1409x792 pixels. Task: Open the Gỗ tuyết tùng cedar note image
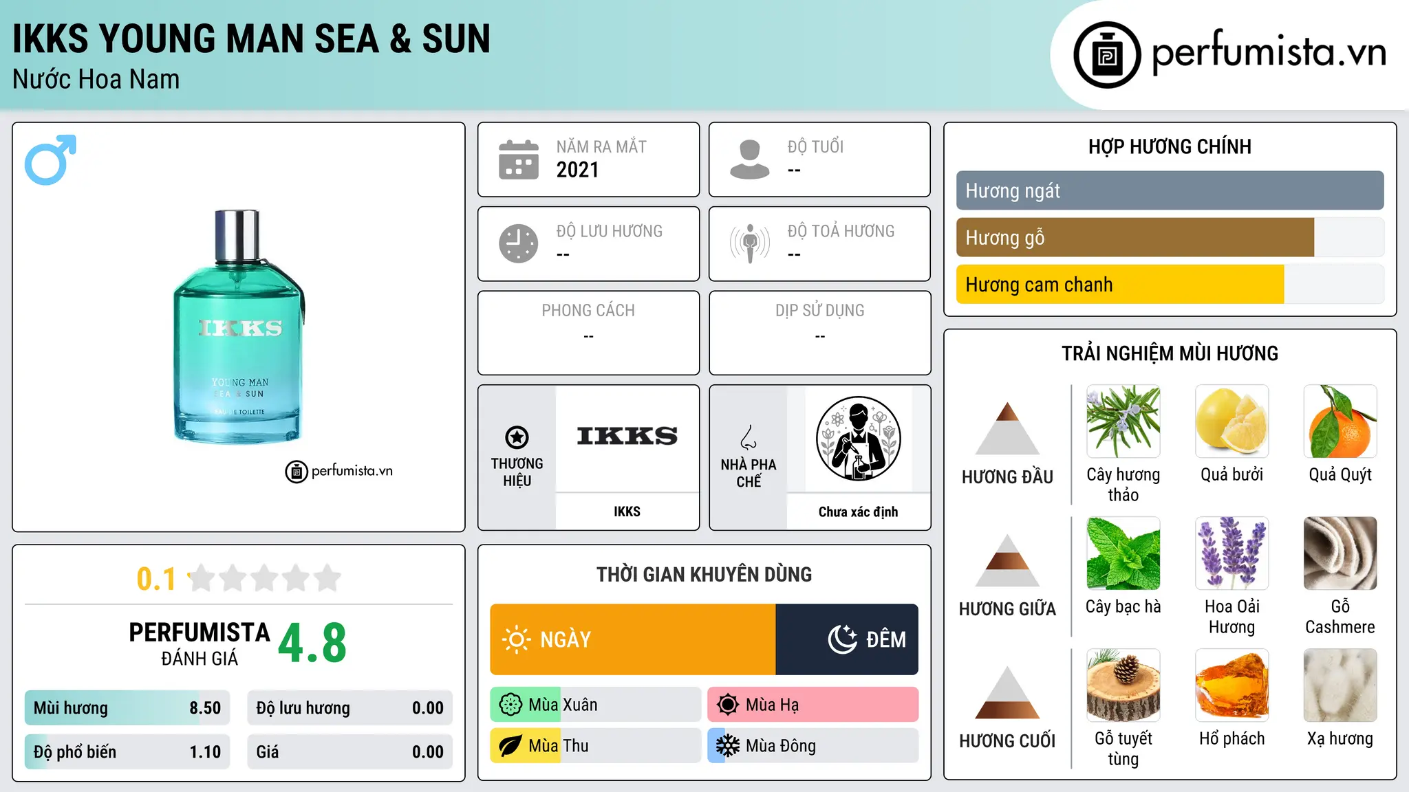[1123, 685]
